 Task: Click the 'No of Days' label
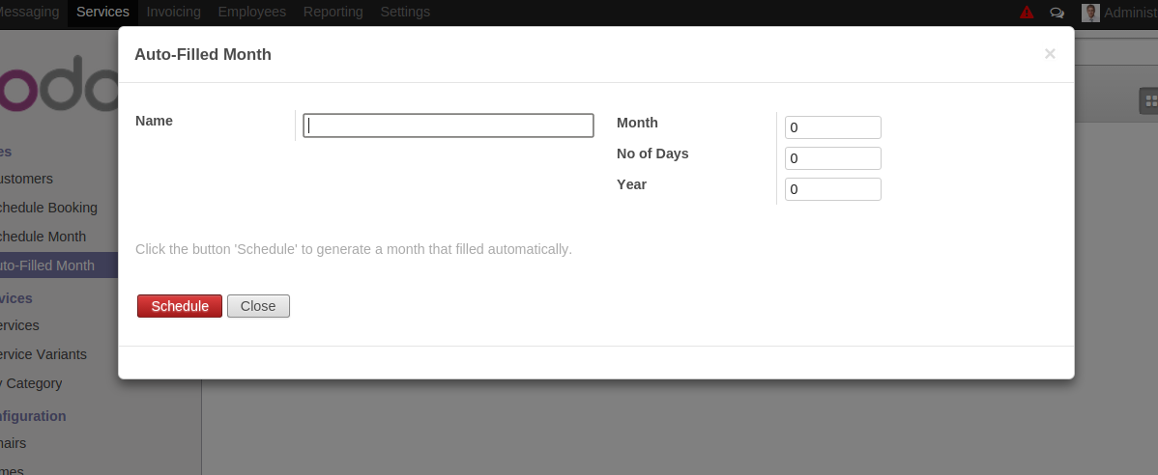(652, 154)
